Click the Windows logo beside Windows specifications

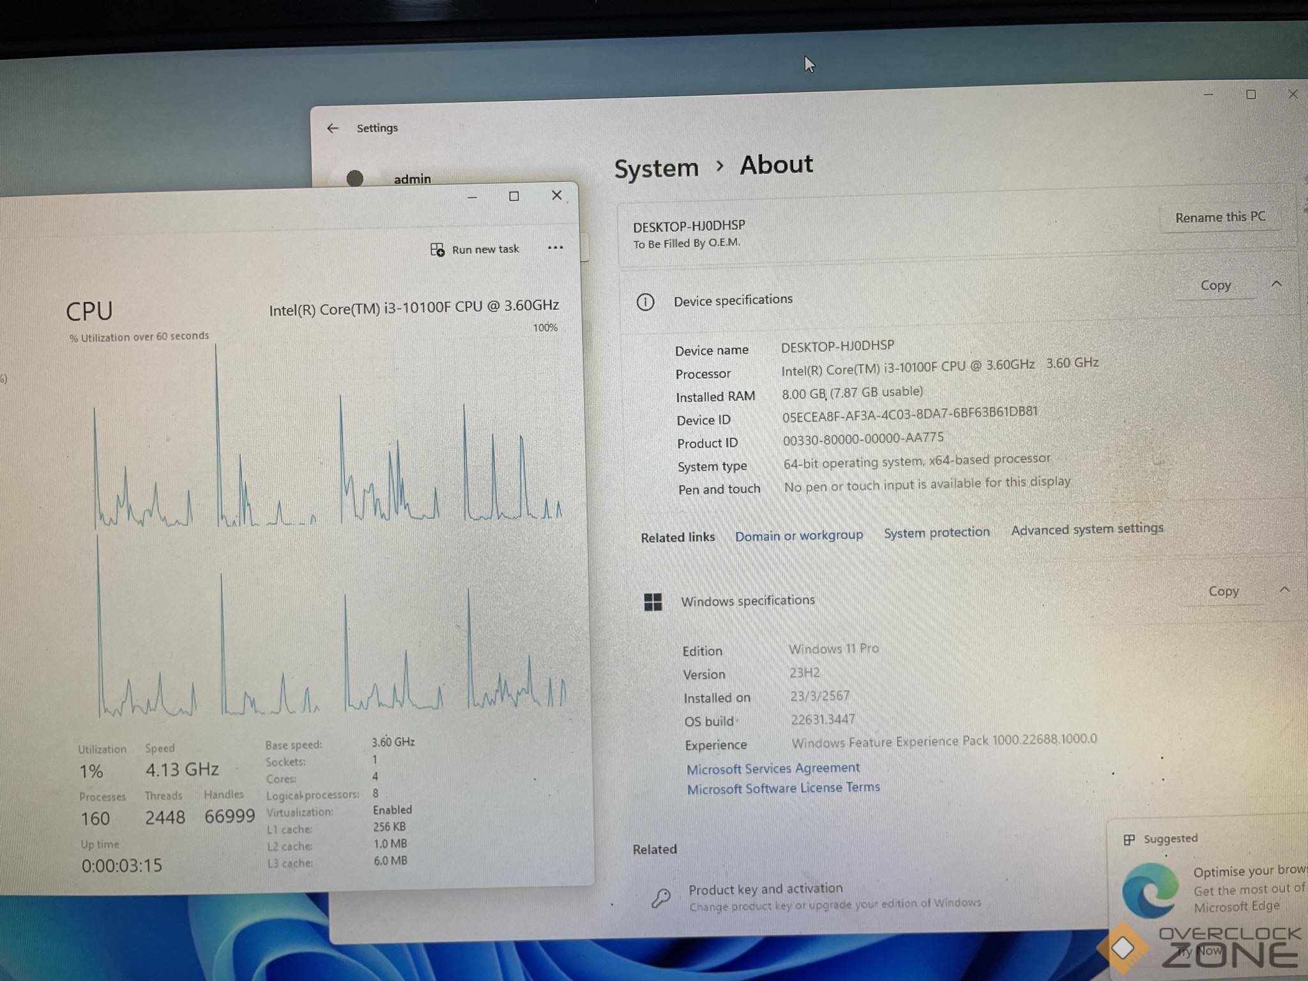[x=653, y=602]
